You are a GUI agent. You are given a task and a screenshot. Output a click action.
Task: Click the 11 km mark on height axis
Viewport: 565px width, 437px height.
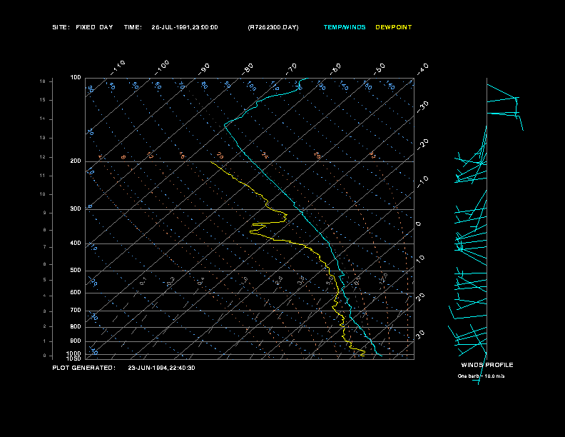tap(43, 176)
